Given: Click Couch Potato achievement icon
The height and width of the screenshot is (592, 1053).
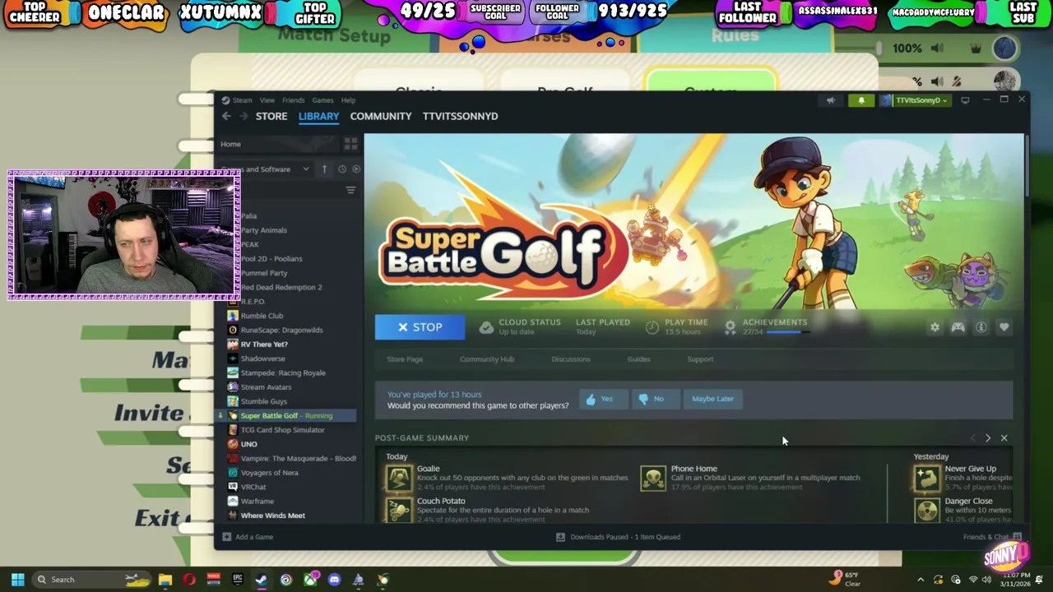Looking at the screenshot, I should click(399, 510).
